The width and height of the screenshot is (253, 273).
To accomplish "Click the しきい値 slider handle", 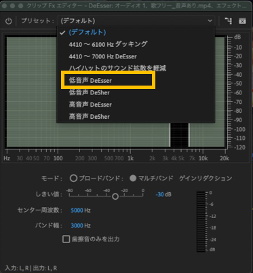I will click(x=115, y=196).
